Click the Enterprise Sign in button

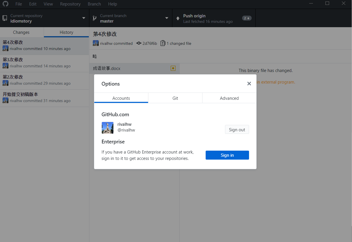click(x=227, y=155)
